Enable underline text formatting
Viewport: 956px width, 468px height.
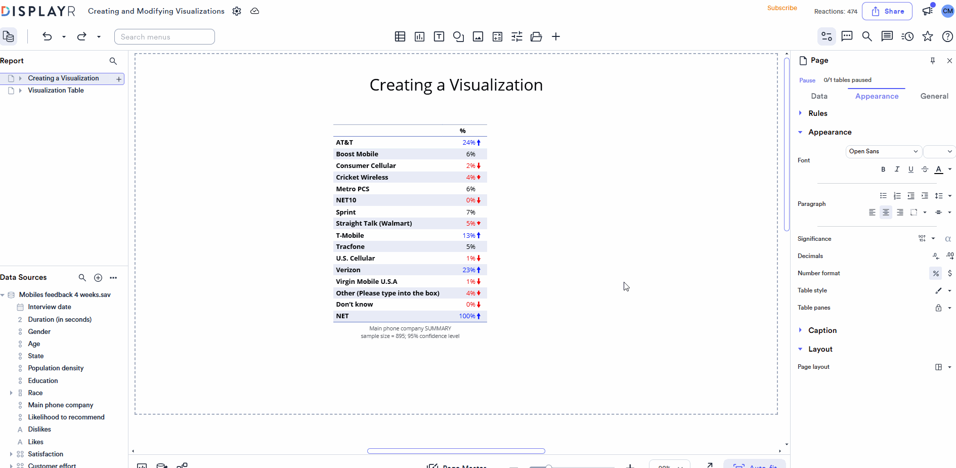(x=911, y=169)
